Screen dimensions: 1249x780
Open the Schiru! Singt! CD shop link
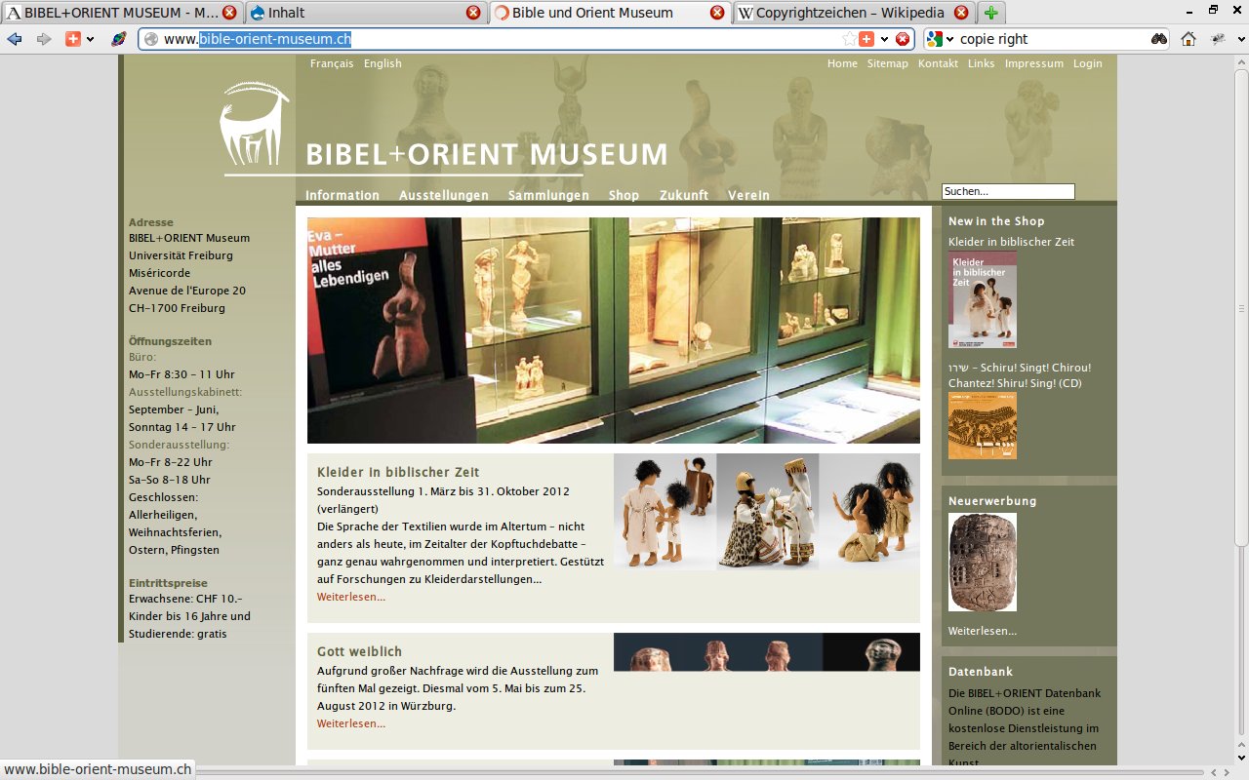coord(1020,375)
